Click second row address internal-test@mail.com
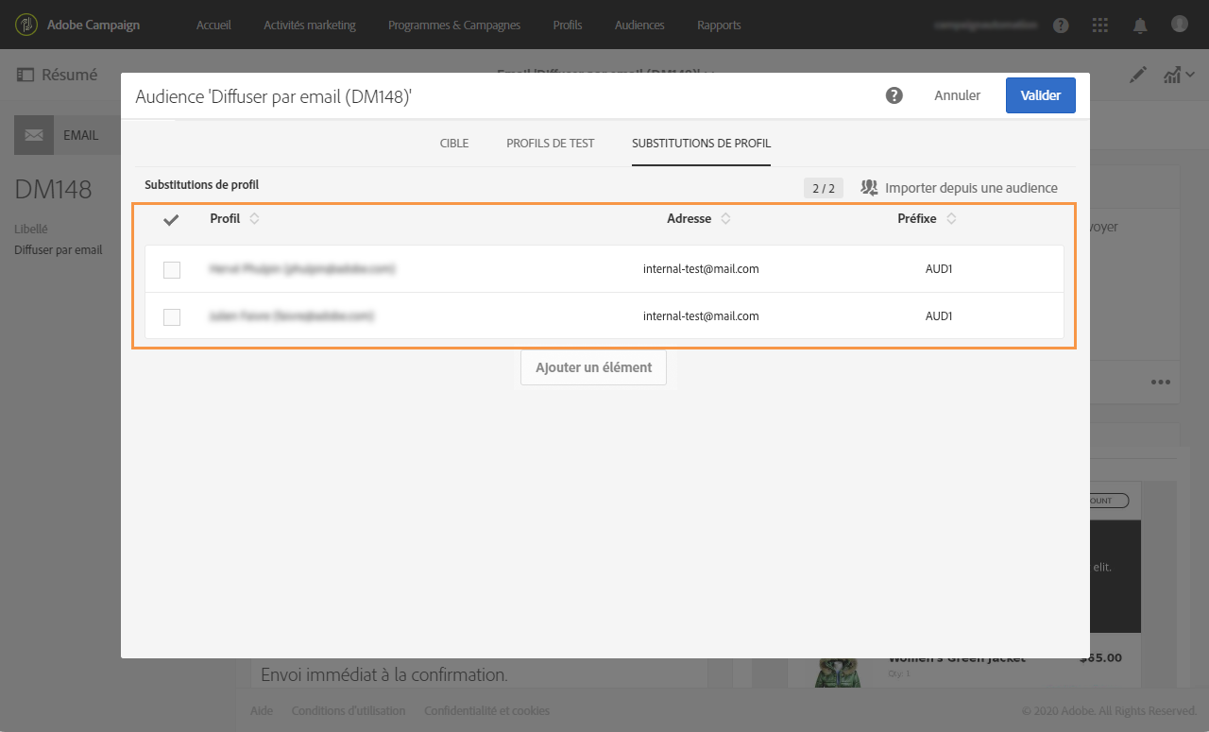 coord(701,316)
